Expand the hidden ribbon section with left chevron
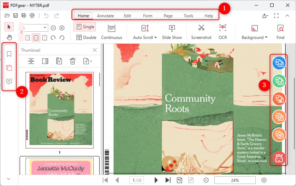296x186 pixels. (22, 32)
